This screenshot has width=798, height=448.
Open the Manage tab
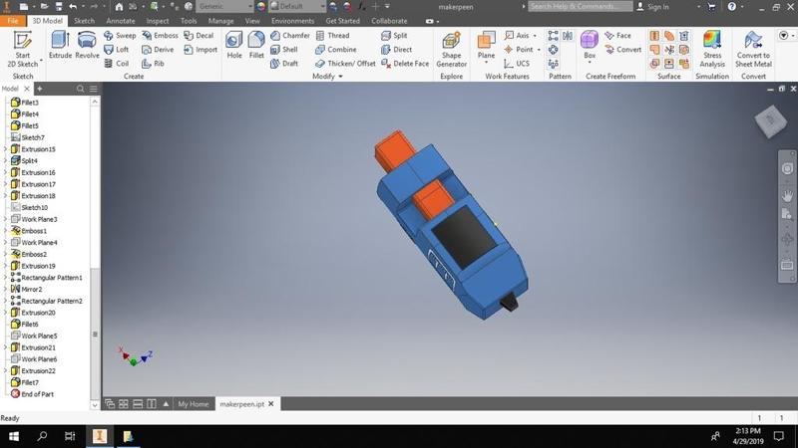(220, 21)
